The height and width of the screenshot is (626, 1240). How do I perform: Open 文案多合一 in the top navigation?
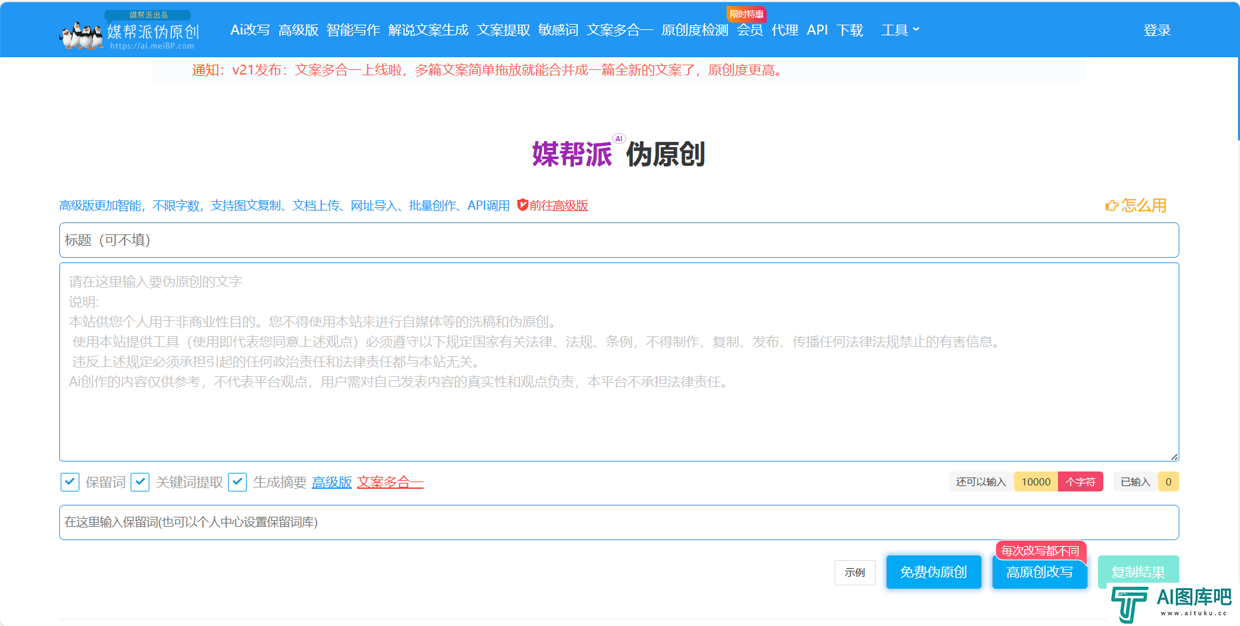(619, 30)
